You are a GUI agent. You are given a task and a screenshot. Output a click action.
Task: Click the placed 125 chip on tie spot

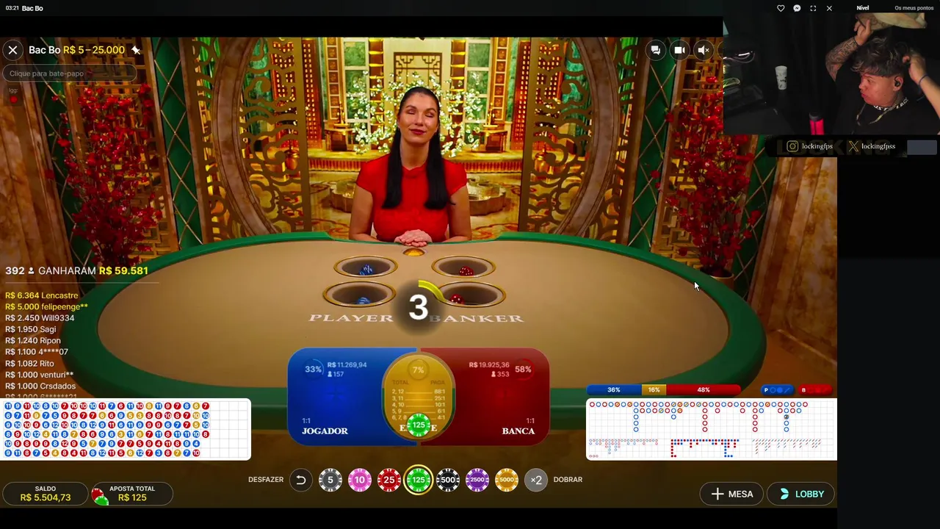(419, 425)
